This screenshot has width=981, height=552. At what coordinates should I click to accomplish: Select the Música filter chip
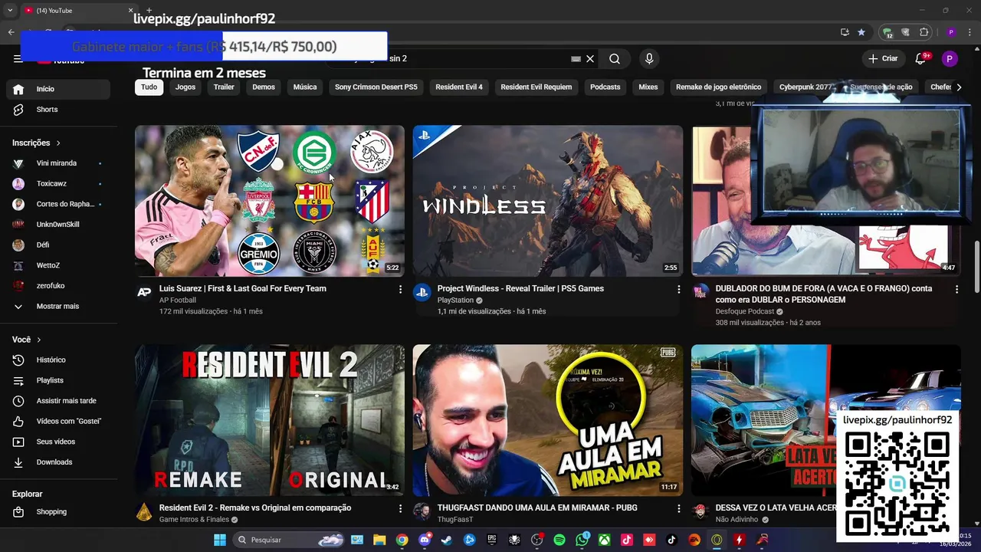coord(305,87)
